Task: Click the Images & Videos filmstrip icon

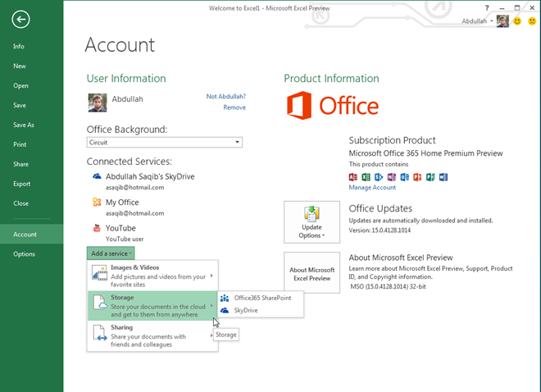Action: [x=99, y=272]
